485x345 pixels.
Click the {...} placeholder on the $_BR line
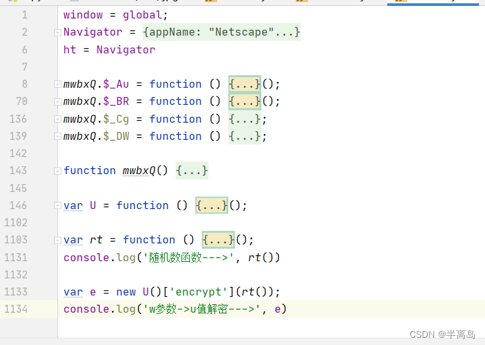tap(245, 102)
